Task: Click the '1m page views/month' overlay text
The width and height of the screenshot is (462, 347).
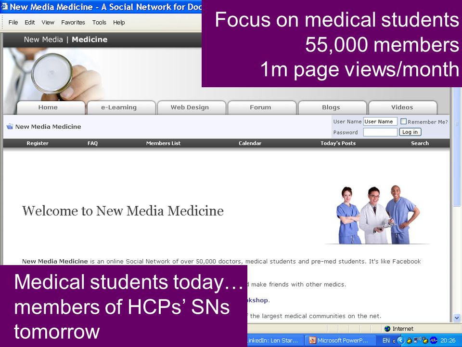Action: pos(359,69)
